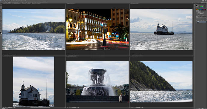Click the night street photo window

97,29
